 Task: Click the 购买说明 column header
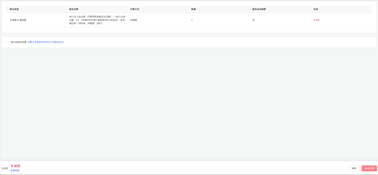pyautogui.click(x=74, y=9)
